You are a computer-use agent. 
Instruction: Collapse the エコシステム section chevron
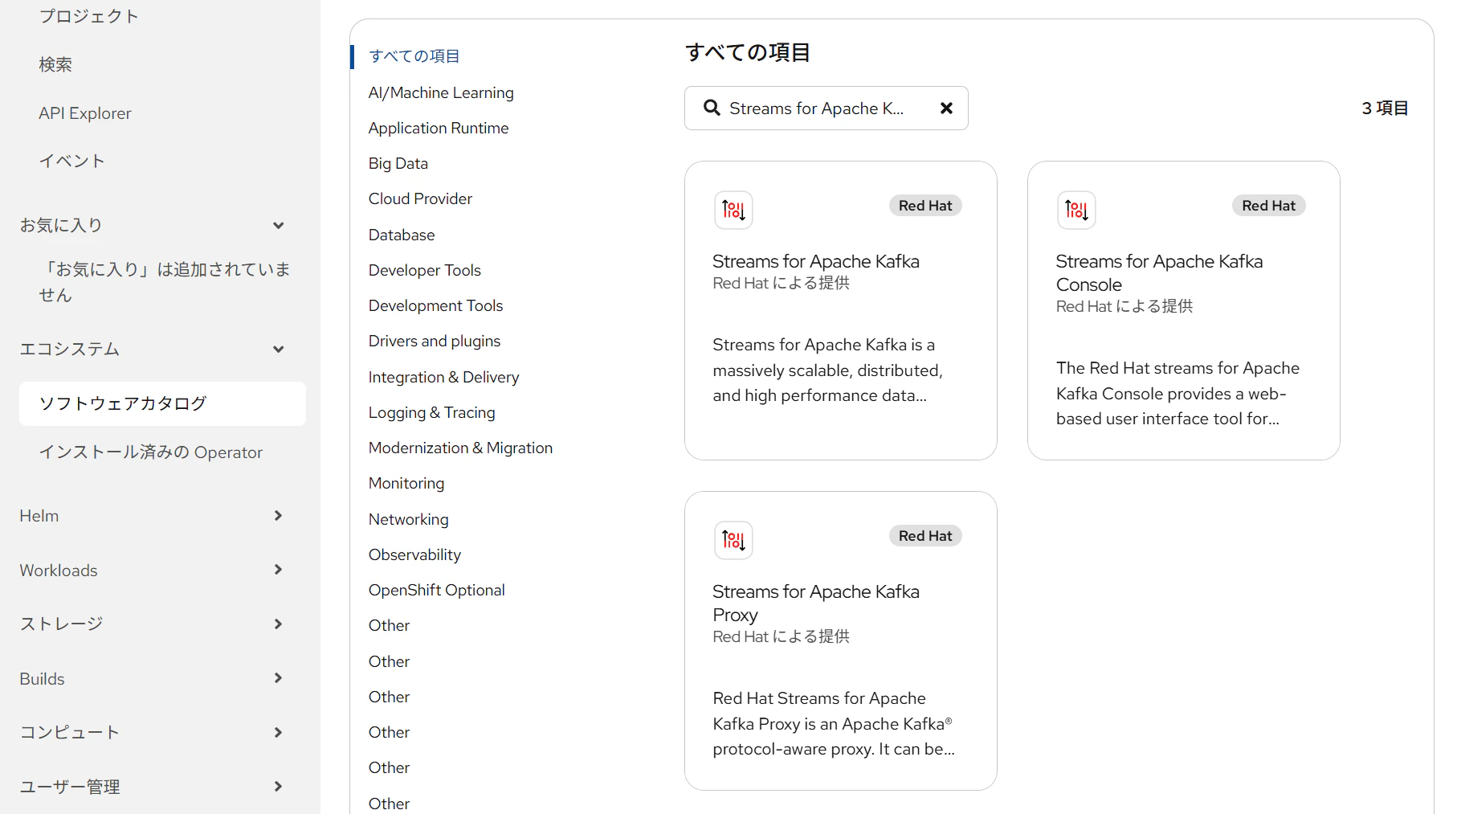pyautogui.click(x=278, y=350)
